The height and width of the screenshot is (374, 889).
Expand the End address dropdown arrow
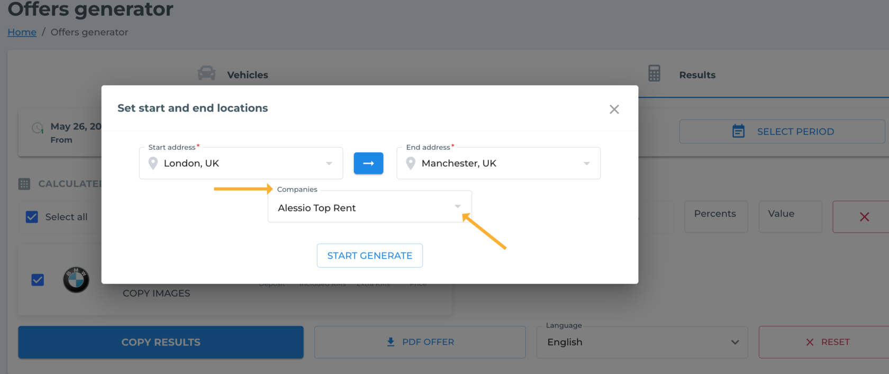pos(587,163)
